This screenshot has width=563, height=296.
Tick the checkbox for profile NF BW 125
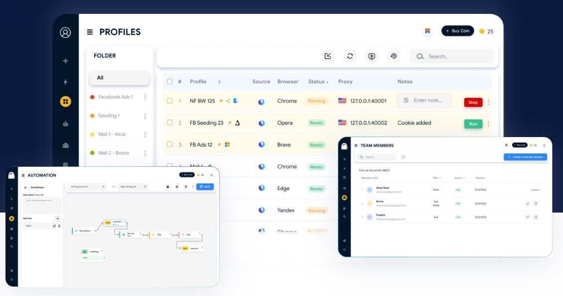click(x=168, y=101)
